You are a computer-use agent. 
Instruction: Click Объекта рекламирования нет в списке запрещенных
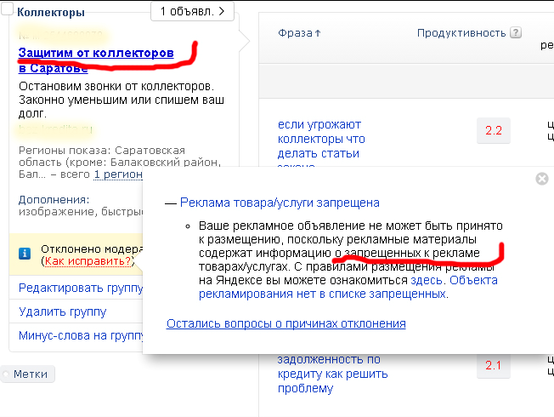pos(348,287)
